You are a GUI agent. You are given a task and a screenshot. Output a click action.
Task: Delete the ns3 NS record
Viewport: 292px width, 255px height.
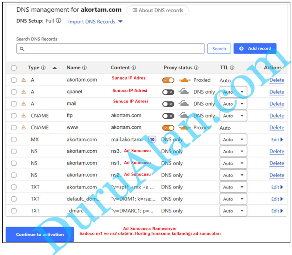click(277, 151)
